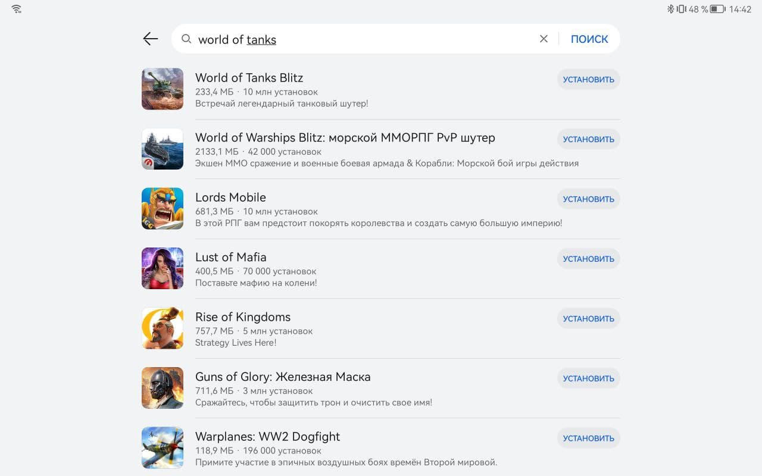This screenshot has width=762, height=476.
Task: Focus the search field with 'world of tanks'
Action: coord(357,39)
